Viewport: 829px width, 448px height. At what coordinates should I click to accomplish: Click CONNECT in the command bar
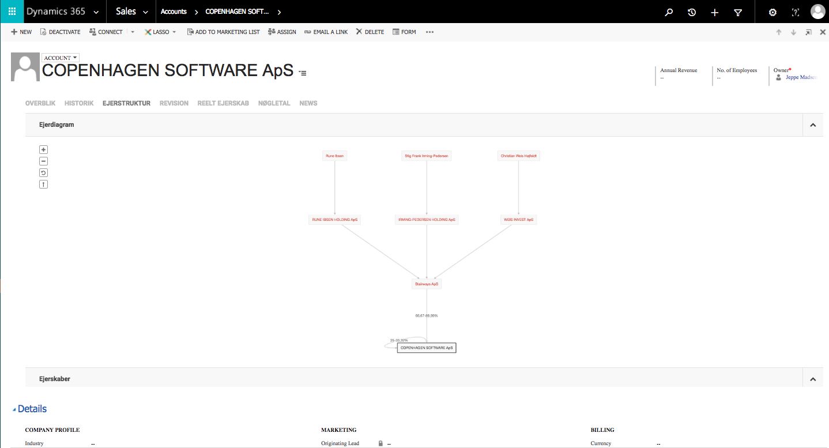[x=106, y=32]
